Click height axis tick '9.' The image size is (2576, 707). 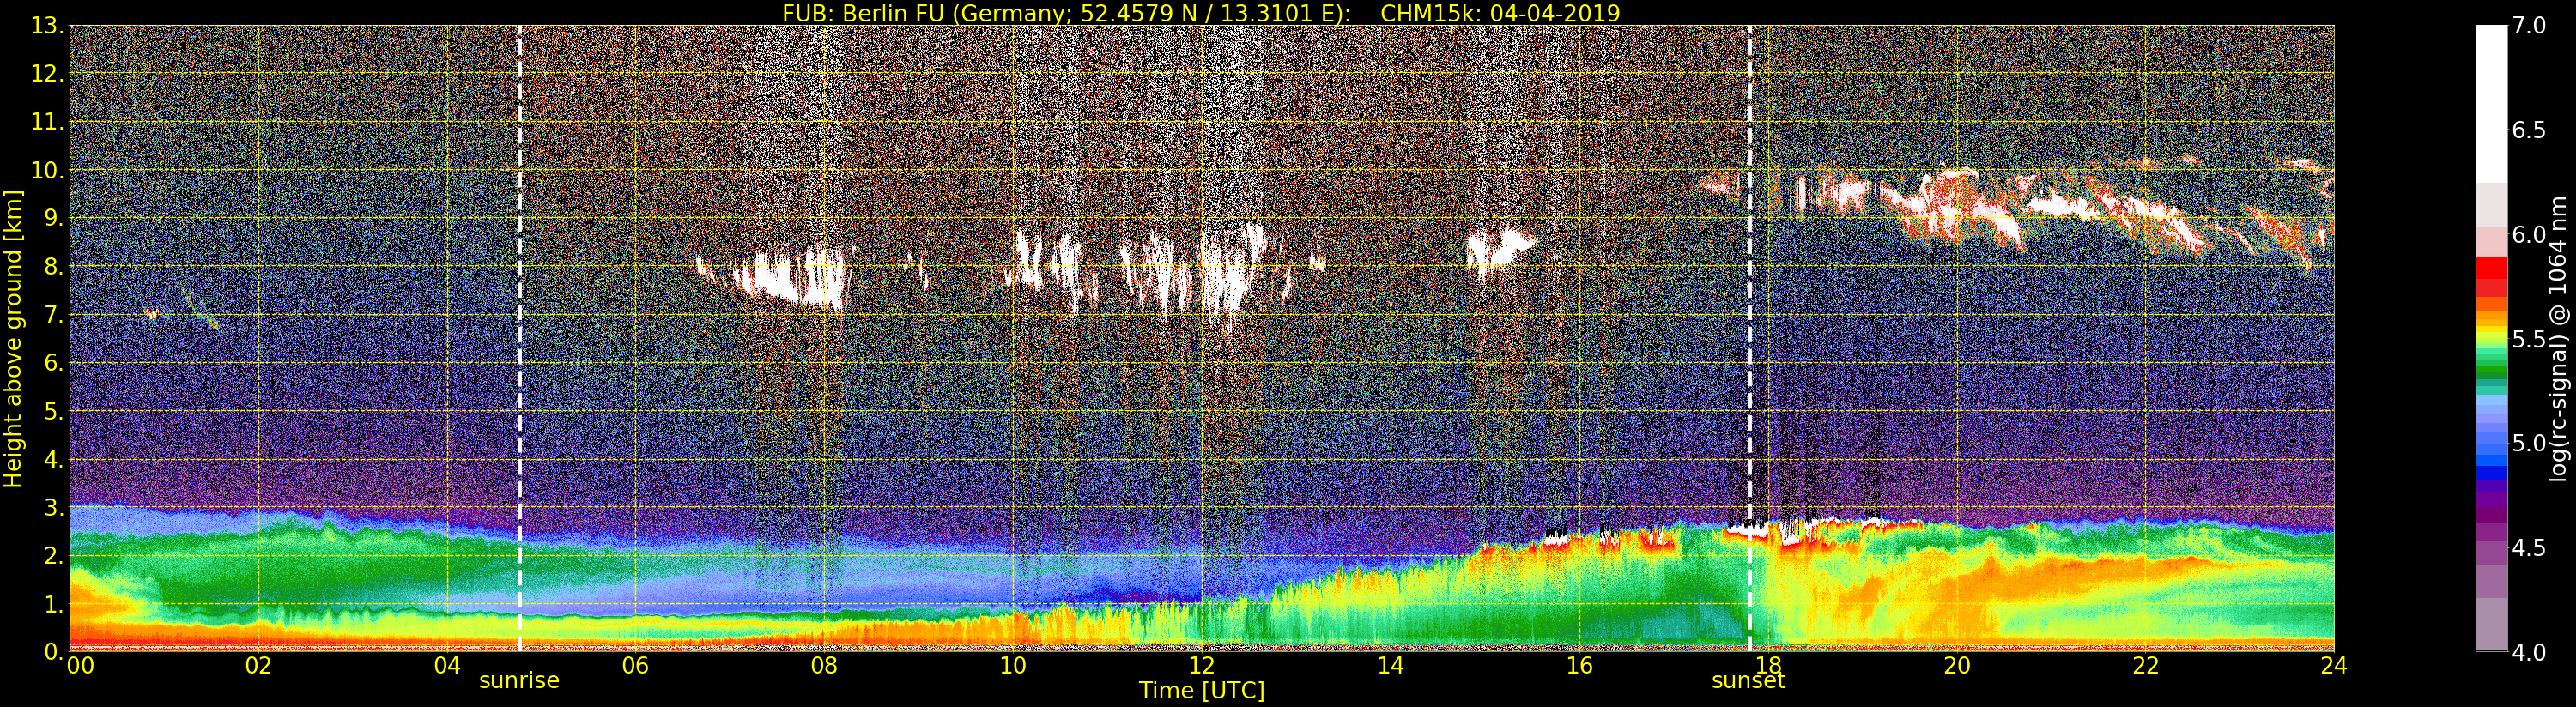click(x=53, y=218)
